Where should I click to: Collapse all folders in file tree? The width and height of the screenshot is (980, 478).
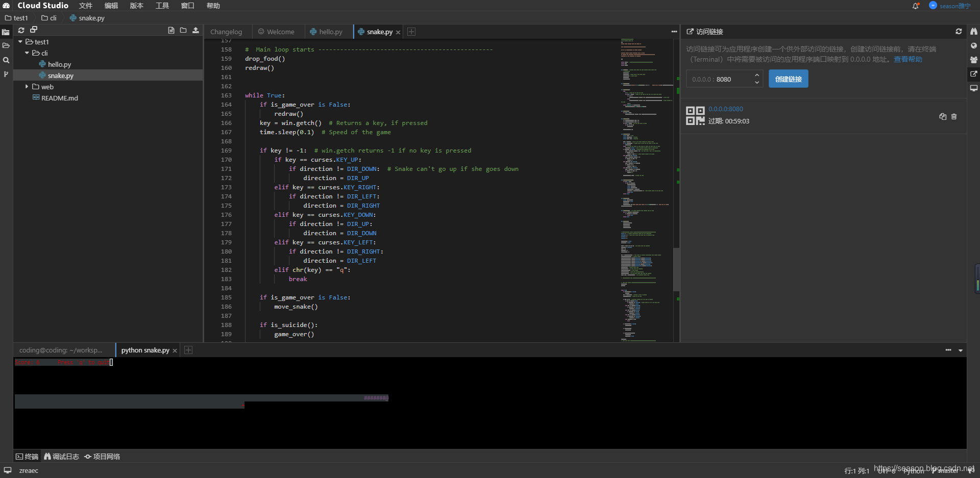click(x=34, y=30)
